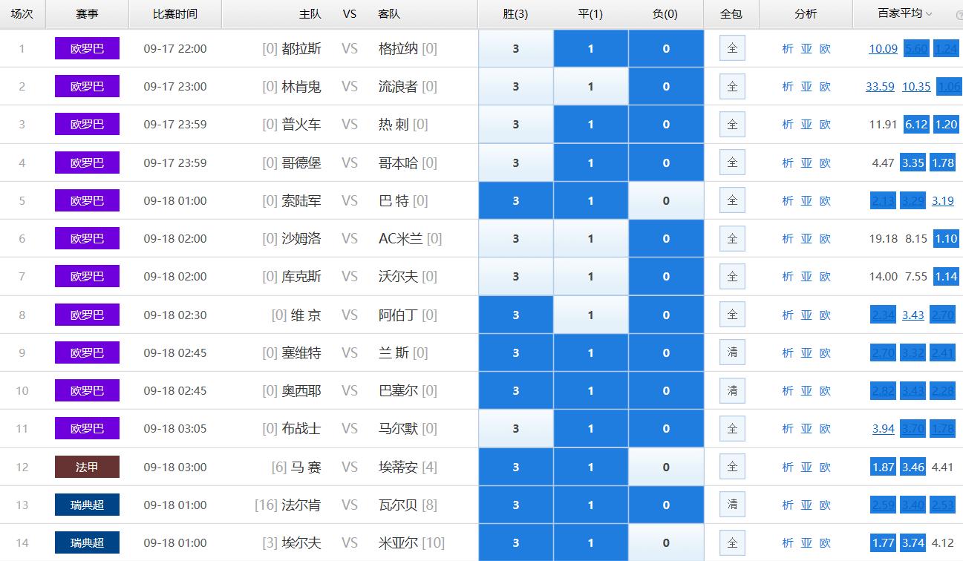The width and height of the screenshot is (963, 561).
Task: Click odds 4.41 in 马赛 row
Action: click(x=942, y=467)
